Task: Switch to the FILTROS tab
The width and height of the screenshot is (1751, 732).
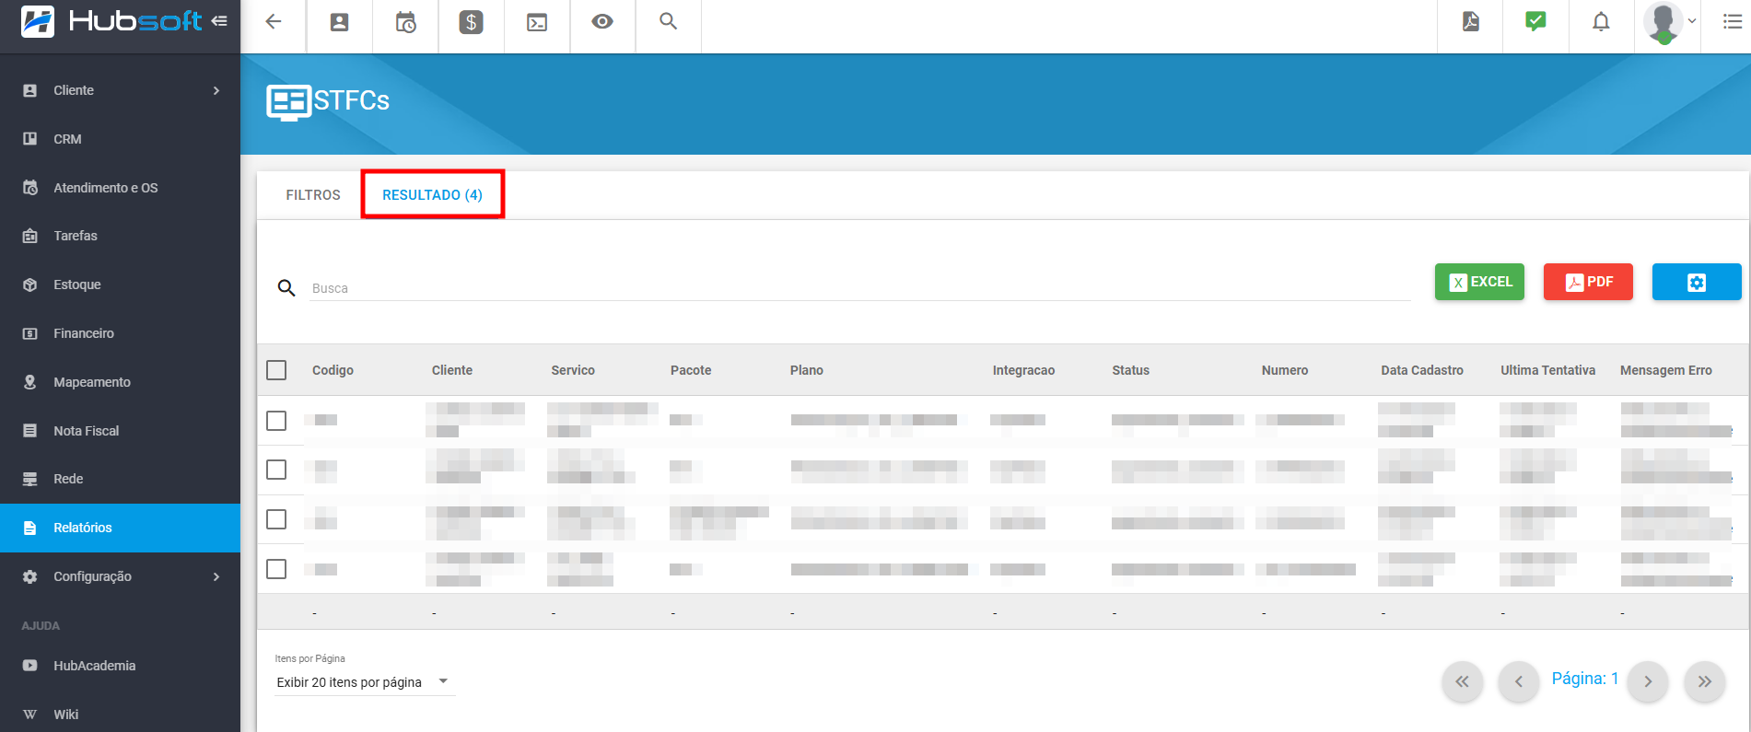Action: (313, 195)
